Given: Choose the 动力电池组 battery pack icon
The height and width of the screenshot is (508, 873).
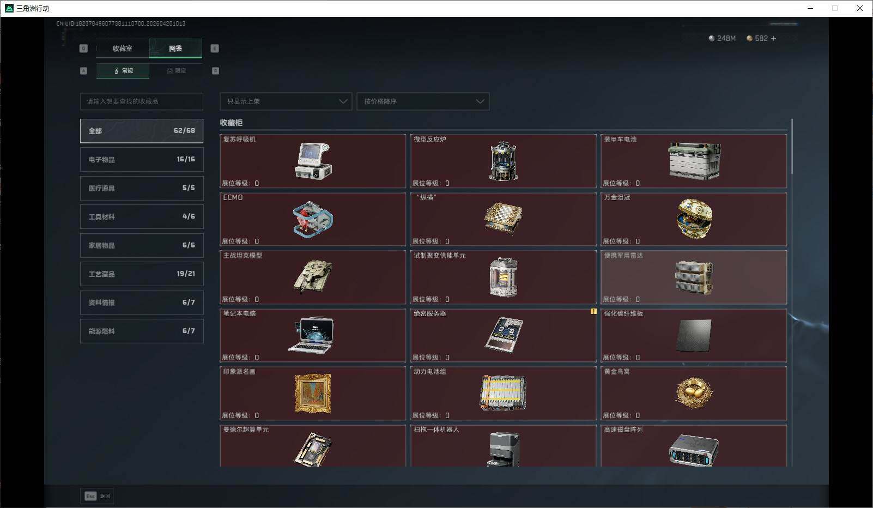Looking at the screenshot, I should click(502, 392).
